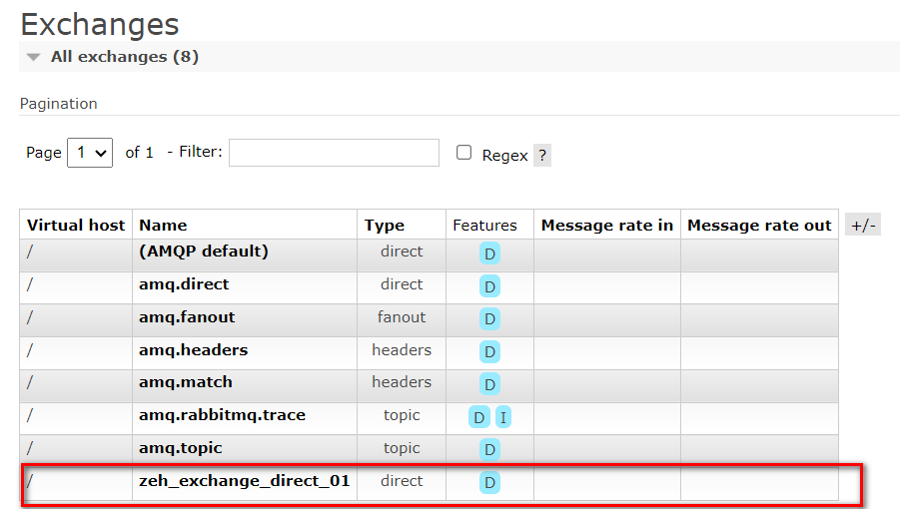Sort by the Type column header

384,226
